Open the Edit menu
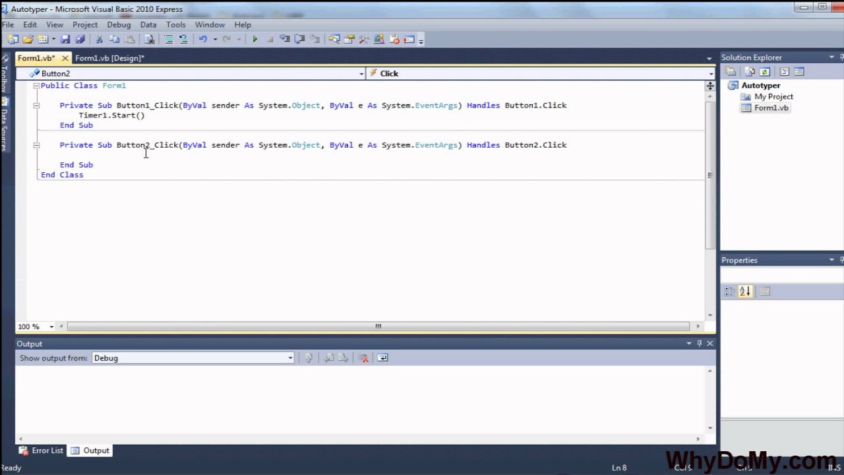 coord(30,24)
